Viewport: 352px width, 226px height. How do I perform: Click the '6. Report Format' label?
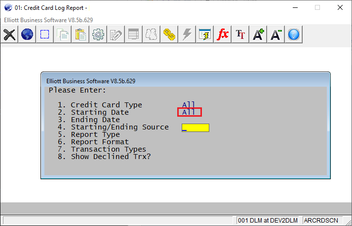93,142
